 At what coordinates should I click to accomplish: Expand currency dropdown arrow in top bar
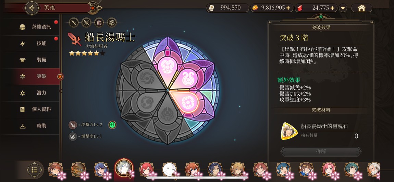click(343, 8)
